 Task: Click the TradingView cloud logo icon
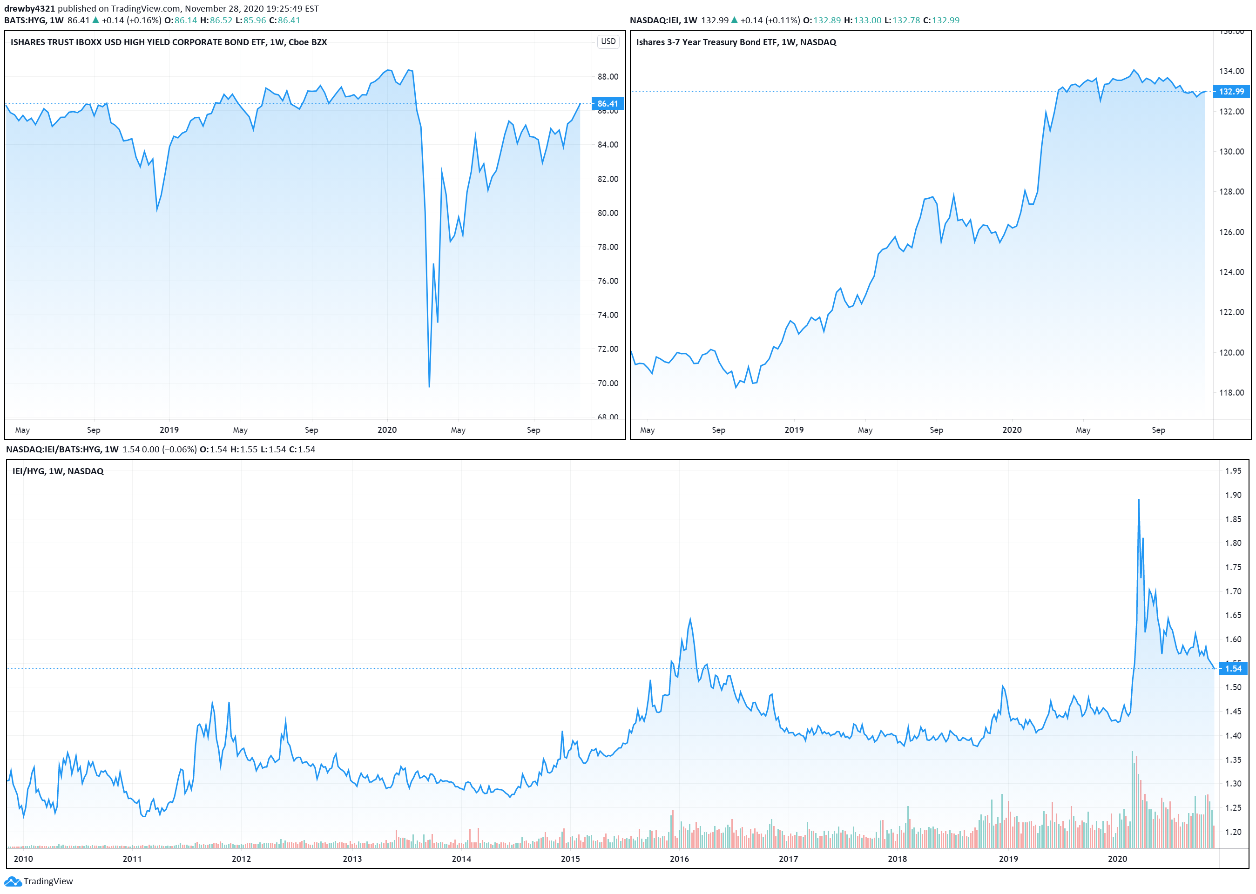13,881
